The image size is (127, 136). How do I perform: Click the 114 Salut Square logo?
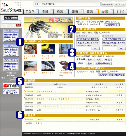11,8
